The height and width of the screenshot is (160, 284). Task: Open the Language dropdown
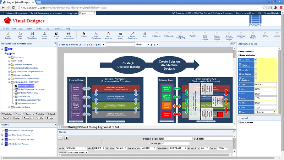coord(87,13)
